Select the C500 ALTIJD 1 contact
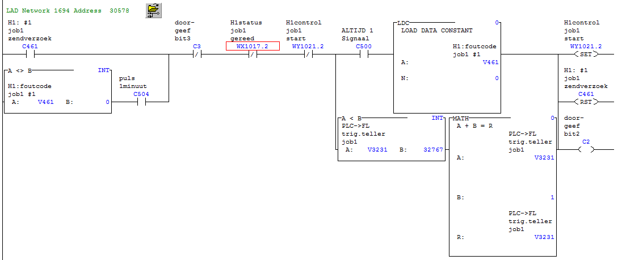This screenshot has height=260, width=622. [x=364, y=54]
